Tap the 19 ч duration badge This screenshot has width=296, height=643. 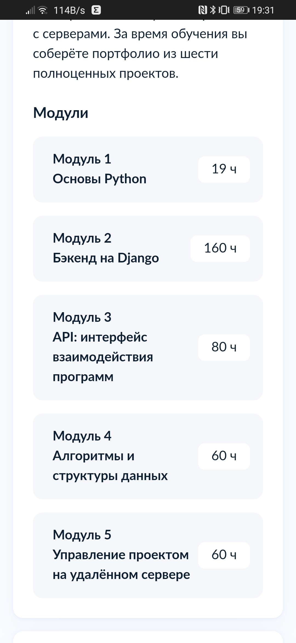click(224, 169)
